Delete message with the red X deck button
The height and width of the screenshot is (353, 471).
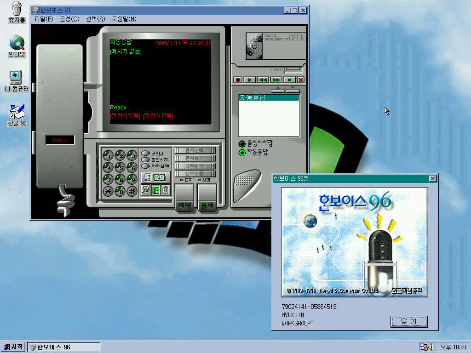point(300,80)
